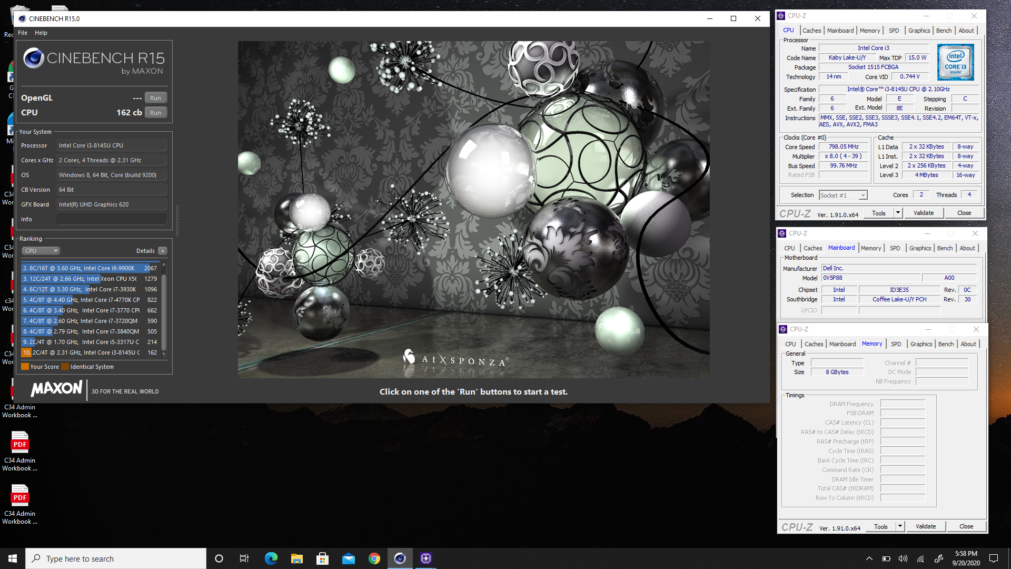Expand the CPU ranking type dropdown
This screenshot has width=1011, height=569.
coord(41,251)
